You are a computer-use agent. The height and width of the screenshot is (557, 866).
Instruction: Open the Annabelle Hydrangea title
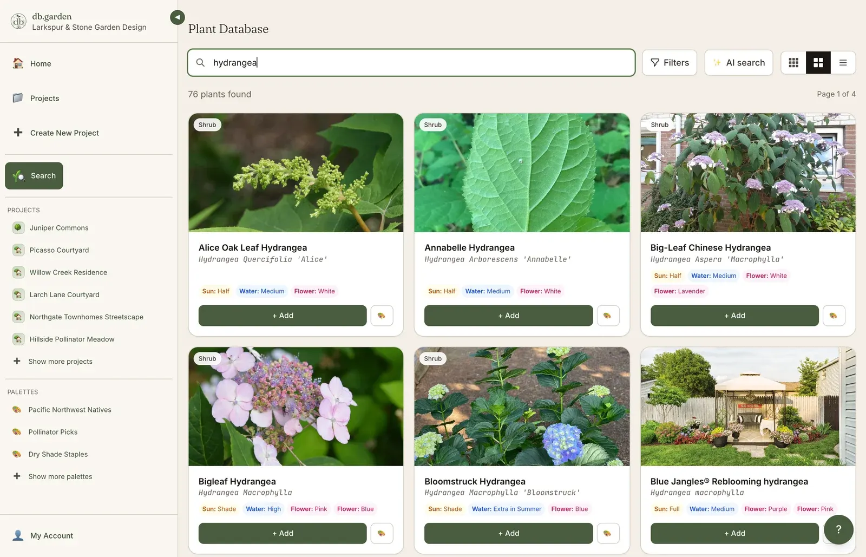pyautogui.click(x=469, y=247)
